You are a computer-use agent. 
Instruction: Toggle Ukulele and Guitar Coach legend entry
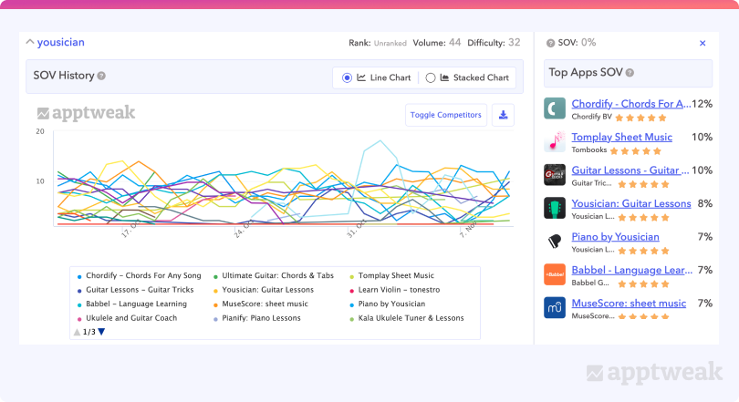[x=127, y=318]
